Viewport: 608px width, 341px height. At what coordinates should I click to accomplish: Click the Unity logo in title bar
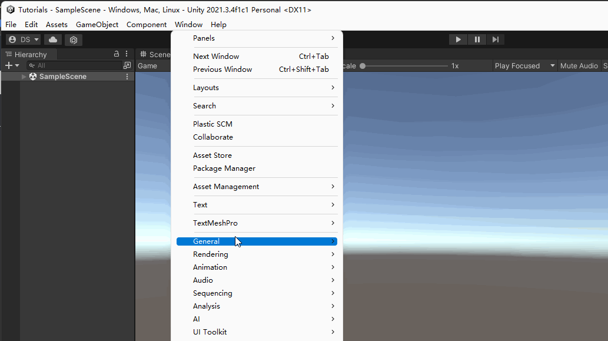[x=11, y=9]
